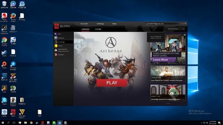This screenshot has height=125, width=223.
Task: Open taskbar search magnifier
Action: 8,123
